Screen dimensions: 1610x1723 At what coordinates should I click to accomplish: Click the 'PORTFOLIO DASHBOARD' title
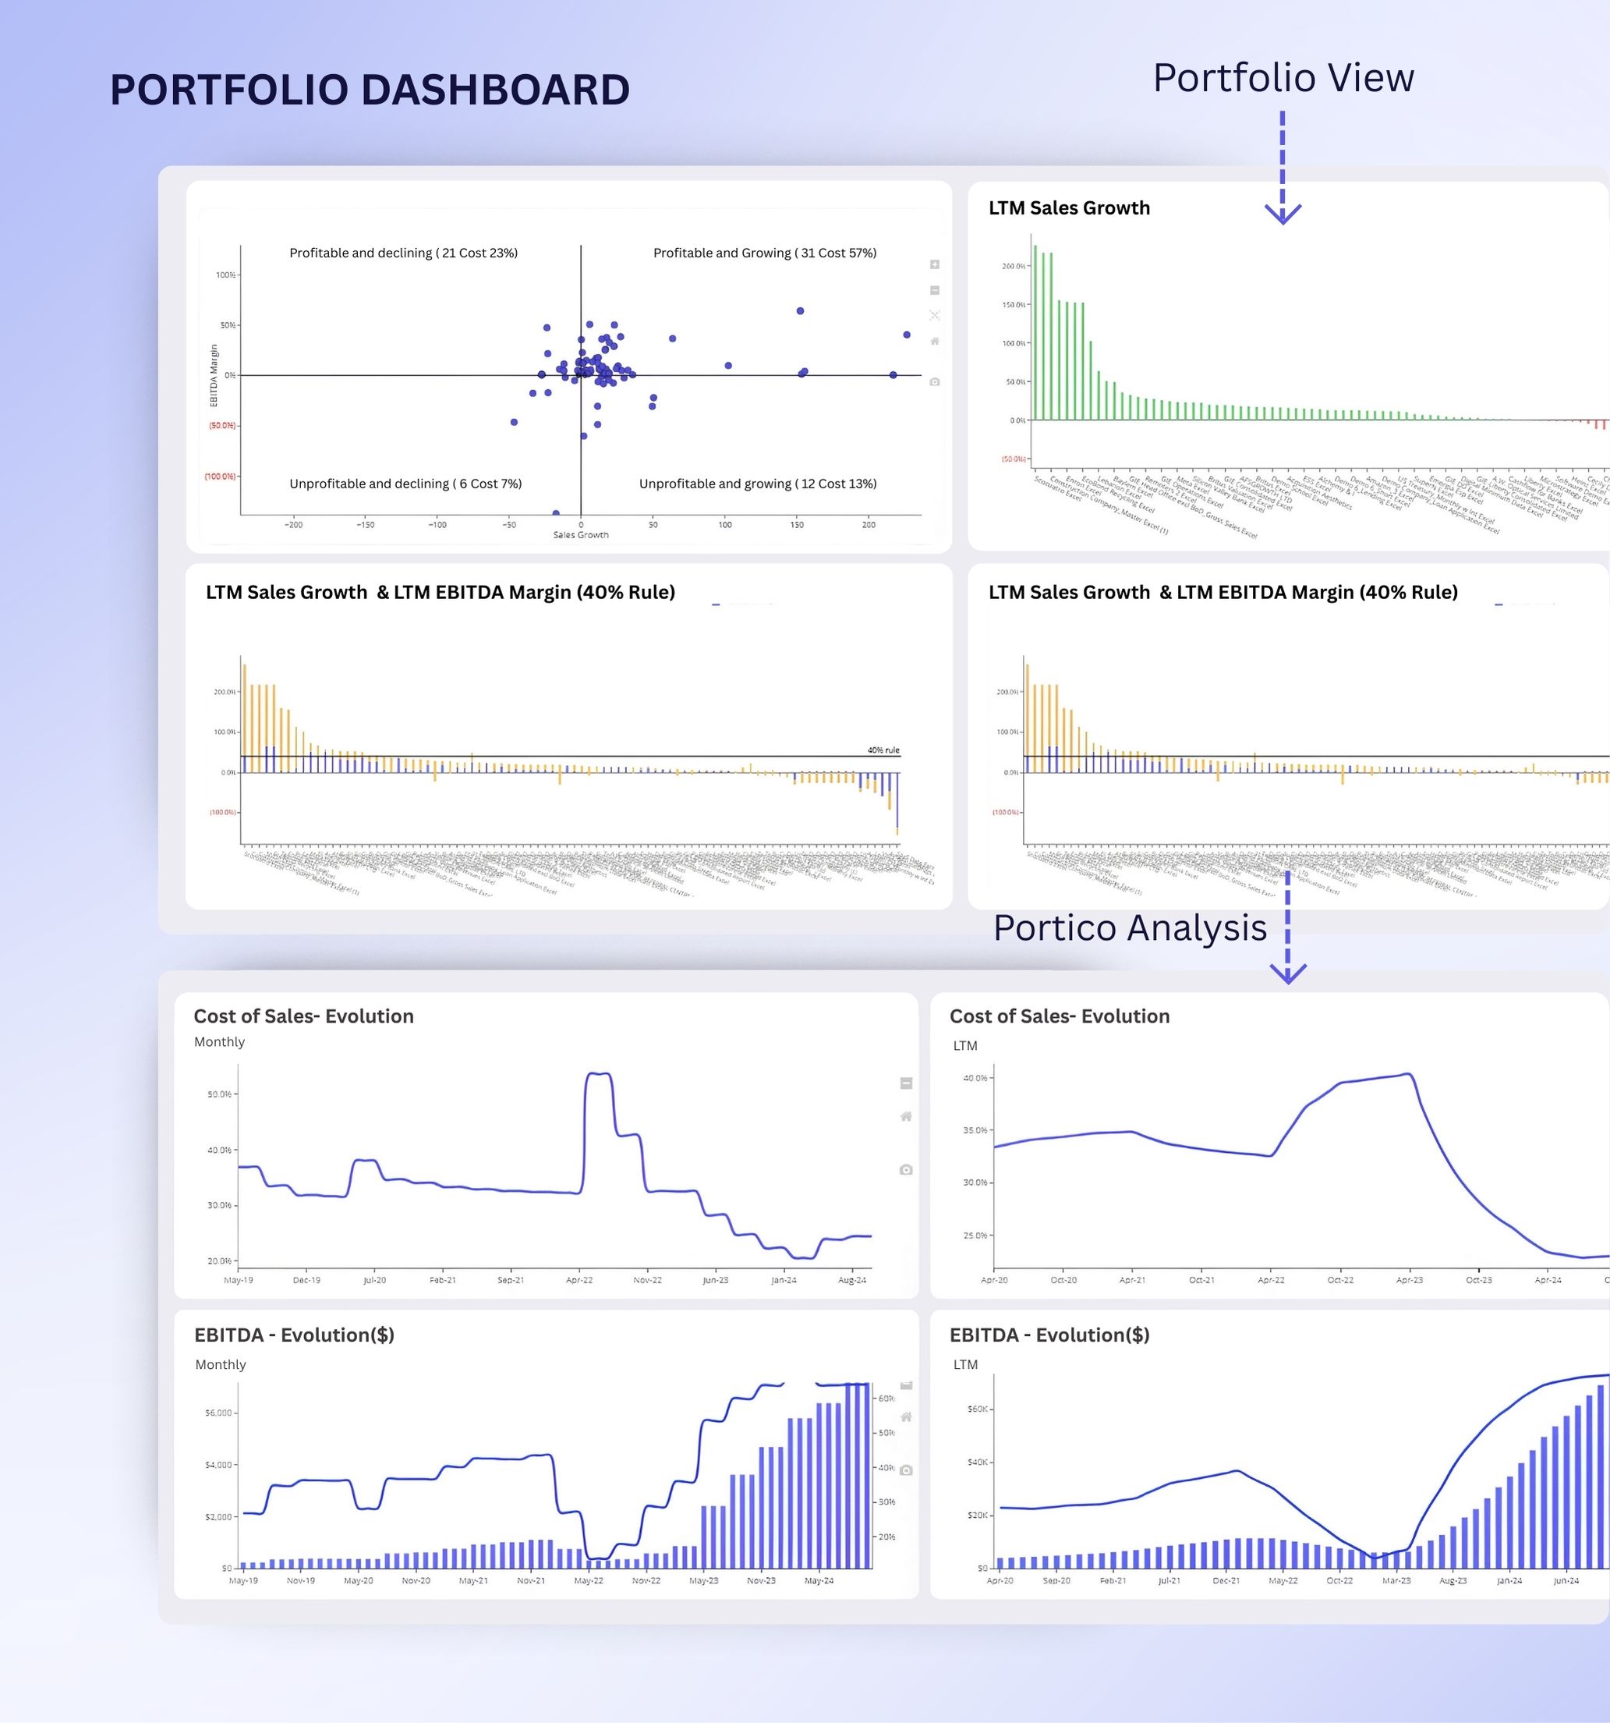click(x=369, y=90)
